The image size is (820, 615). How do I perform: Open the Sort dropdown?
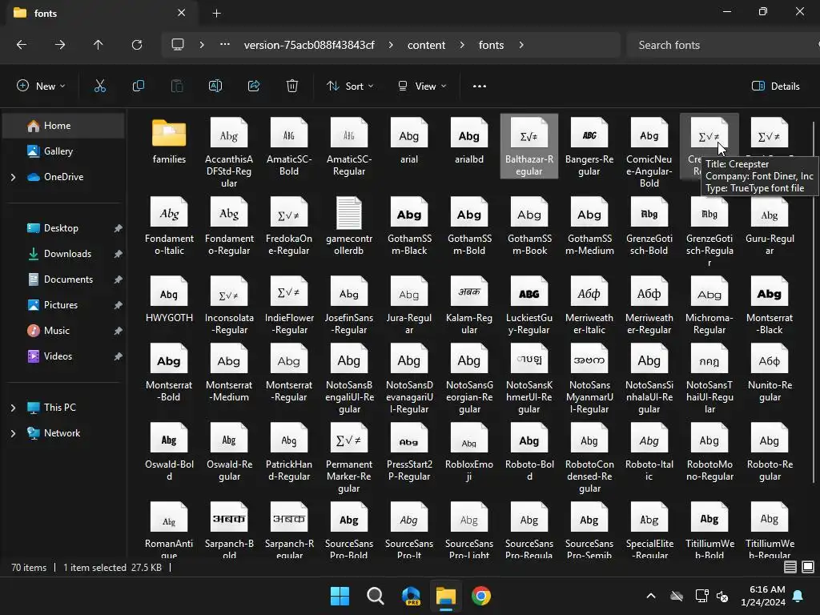click(x=350, y=86)
